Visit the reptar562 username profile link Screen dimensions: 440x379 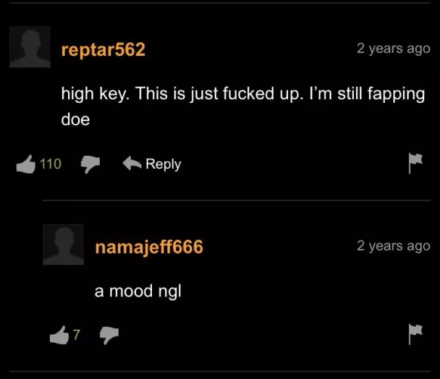104,50
